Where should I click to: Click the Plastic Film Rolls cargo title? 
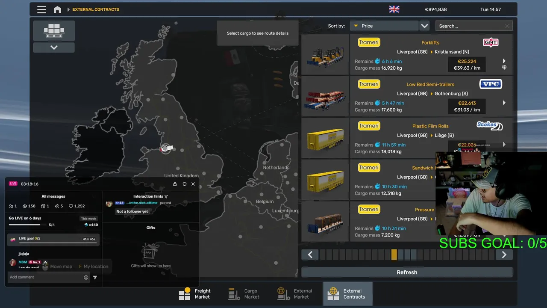430,126
